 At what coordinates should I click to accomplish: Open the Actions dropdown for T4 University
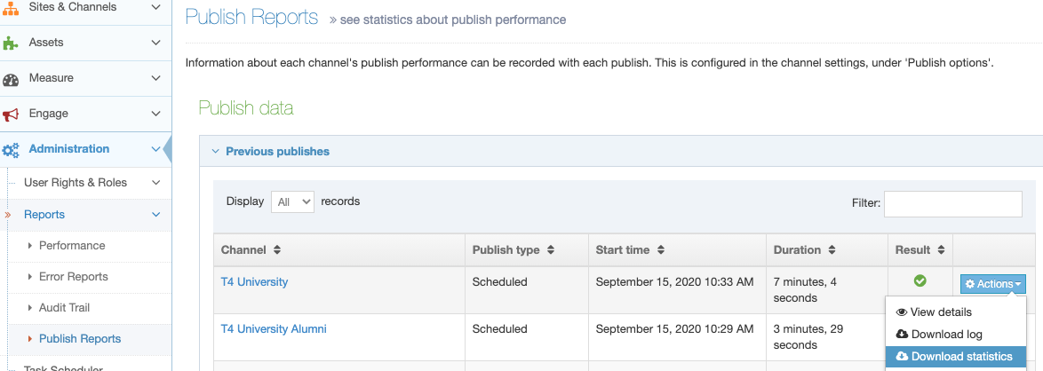(993, 284)
